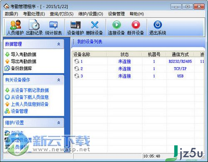Image resolution: width=208 pixels, height=162 pixels.
Task: Click upload icon beside 上传人员信息到设备
Action: [x=7, y=104]
